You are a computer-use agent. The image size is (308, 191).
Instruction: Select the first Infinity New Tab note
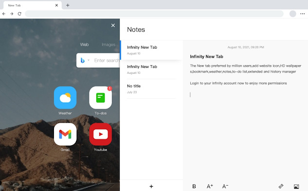point(151,50)
